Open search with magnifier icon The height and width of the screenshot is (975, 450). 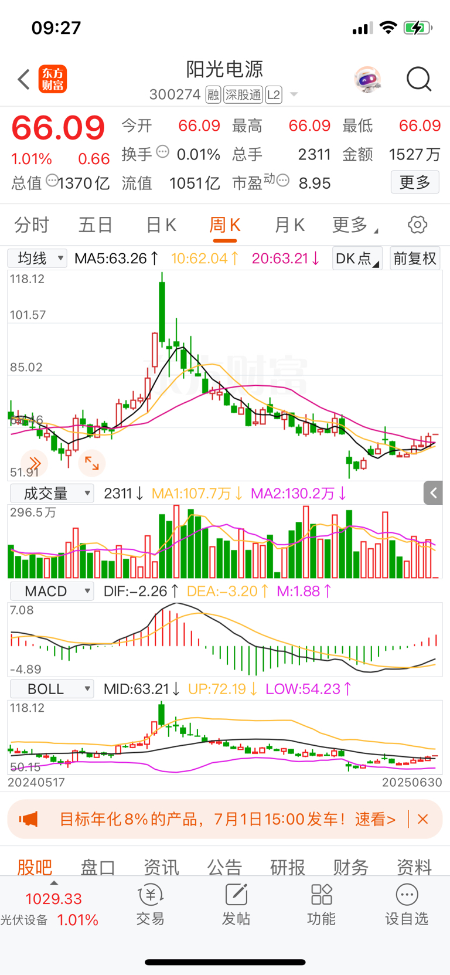pyautogui.click(x=419, y=79)
